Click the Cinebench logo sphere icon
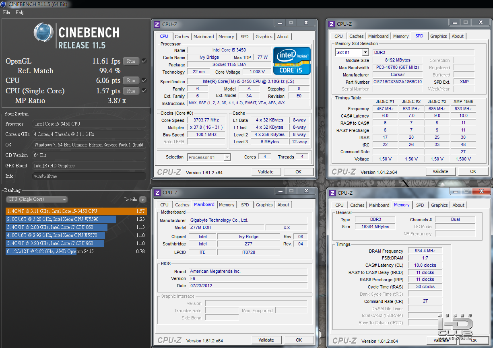Viewport: 493px width, 348px height. pyautogui.click(x=43, y=33)
